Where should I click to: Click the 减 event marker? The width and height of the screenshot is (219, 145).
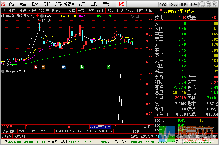[108, 67]
